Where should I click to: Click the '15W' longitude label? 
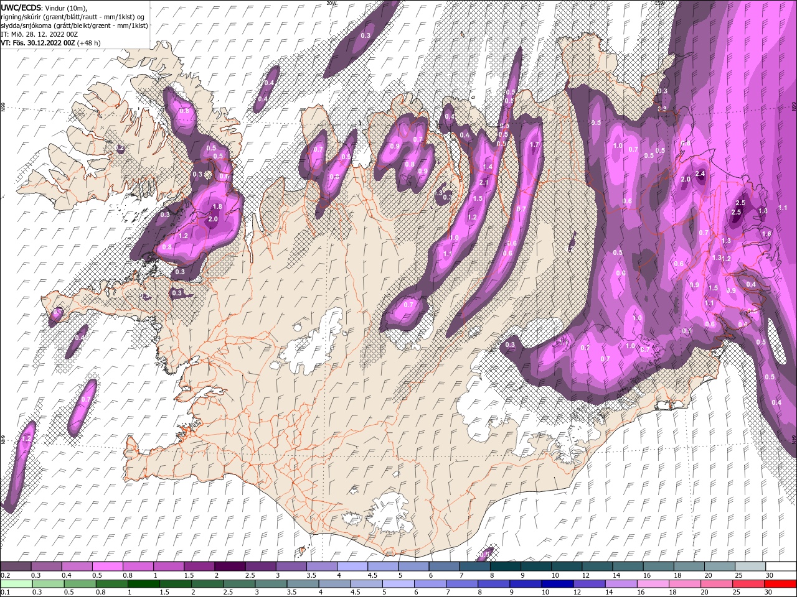[659, 3]
